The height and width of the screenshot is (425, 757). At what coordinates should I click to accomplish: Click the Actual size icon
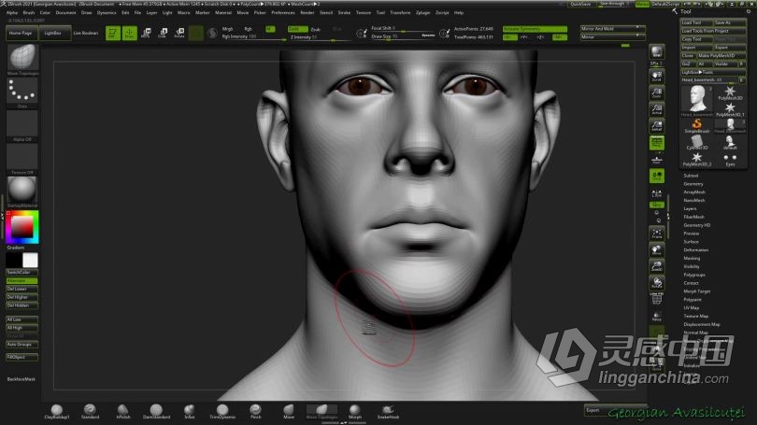tap(657, 110)
